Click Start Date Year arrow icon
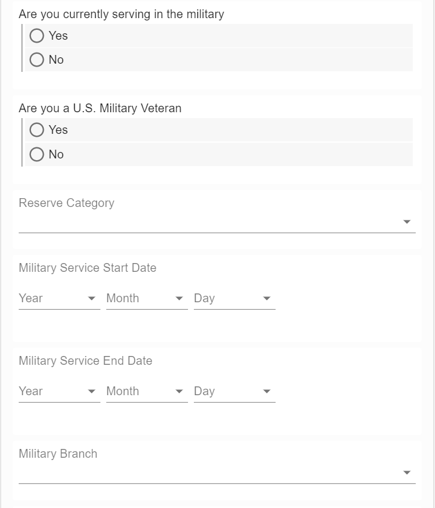This screenshot has height=508, width=435. coord(92,298)
